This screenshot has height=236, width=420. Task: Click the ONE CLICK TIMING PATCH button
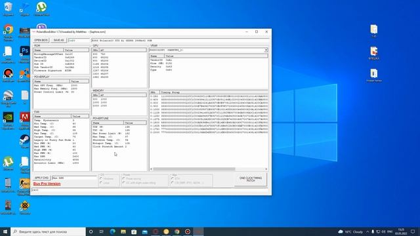[x=251, y=179]
